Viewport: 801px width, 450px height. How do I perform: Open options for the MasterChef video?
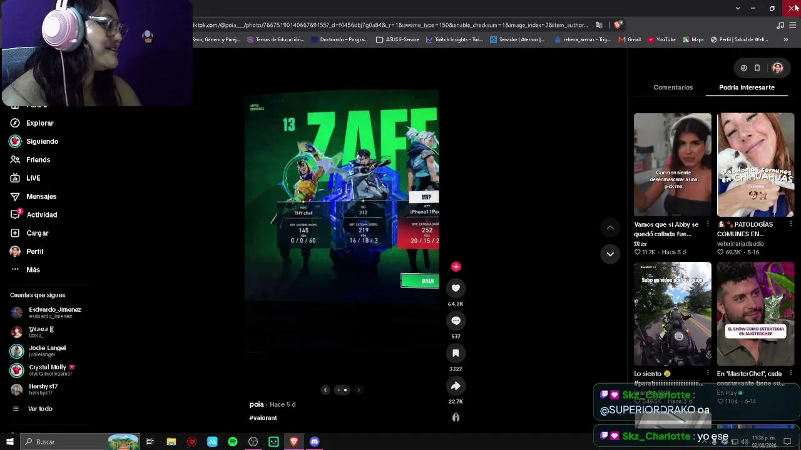[791, 374]
